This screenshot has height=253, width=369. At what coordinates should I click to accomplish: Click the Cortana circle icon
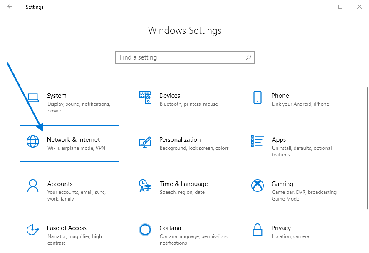pyautogui.click(x=145, y=230)
